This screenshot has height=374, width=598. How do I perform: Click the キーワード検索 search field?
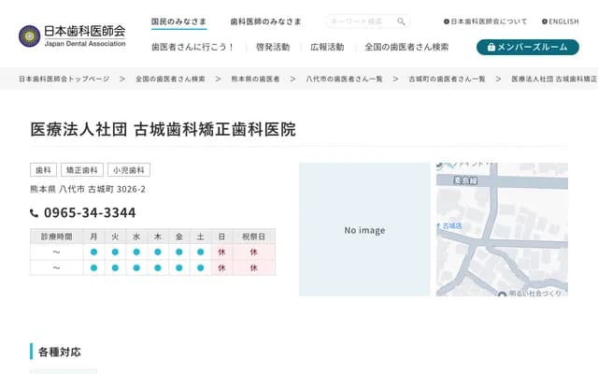click(x=362, y=21)
